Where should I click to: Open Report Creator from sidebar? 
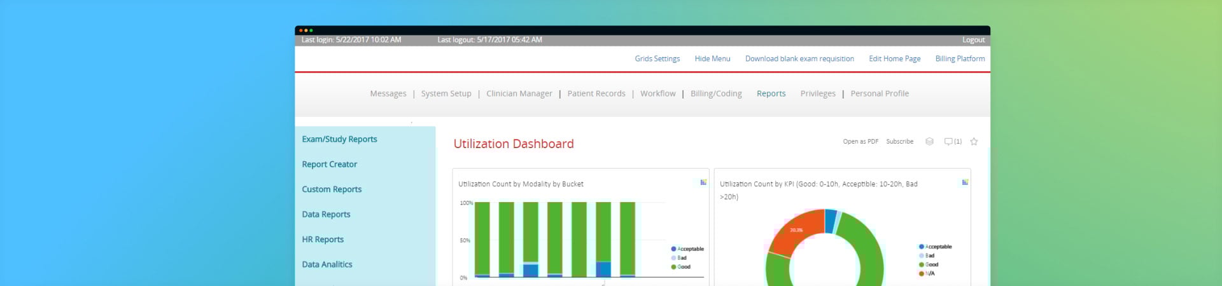pyautogui.click(x=329, y=164)
